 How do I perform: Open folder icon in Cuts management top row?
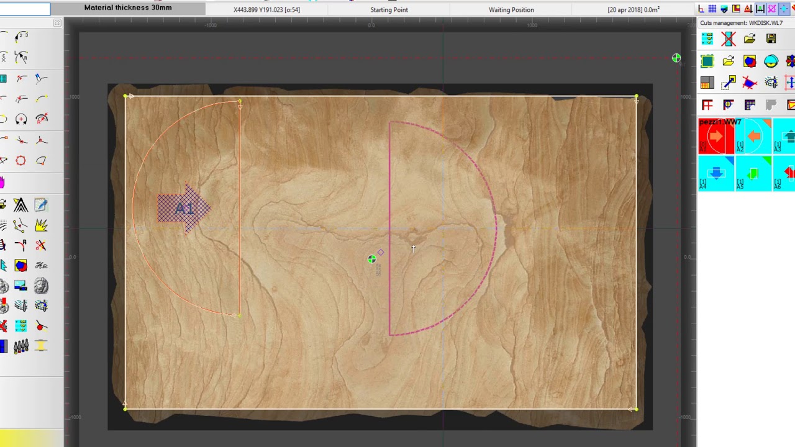tap(750, 38)
